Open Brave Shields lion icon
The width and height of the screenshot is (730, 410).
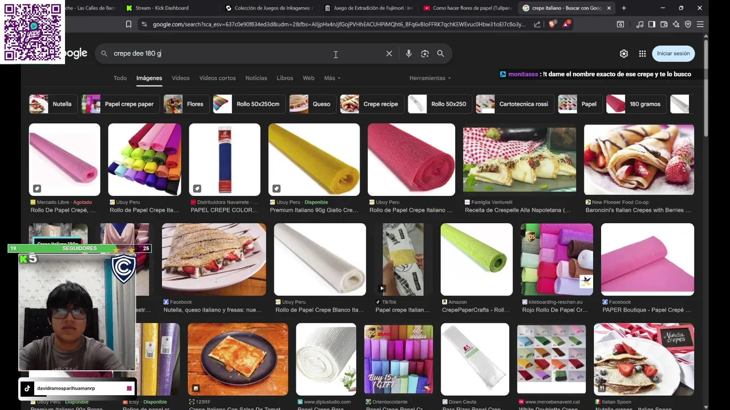click(x=551, y=24)
